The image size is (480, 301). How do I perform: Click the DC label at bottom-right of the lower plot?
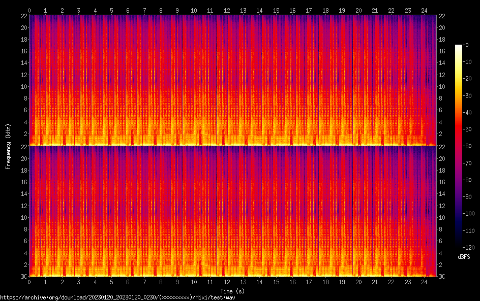(442, 277)
